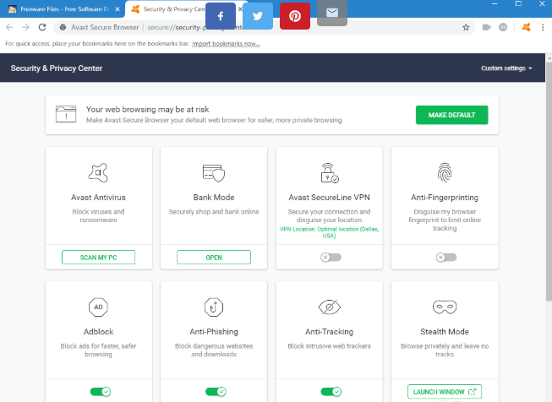
Task: Click Avast SecureLine VPN title
Action: (x=330, y=198)
